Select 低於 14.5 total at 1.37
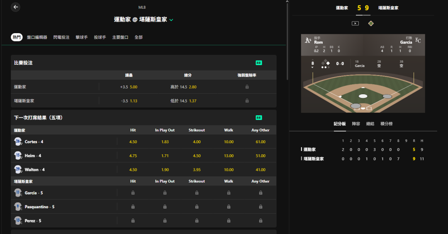 click(x=183, y=101)
